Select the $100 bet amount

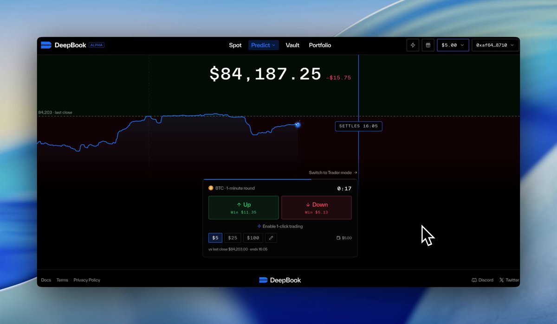pos(253,238)
